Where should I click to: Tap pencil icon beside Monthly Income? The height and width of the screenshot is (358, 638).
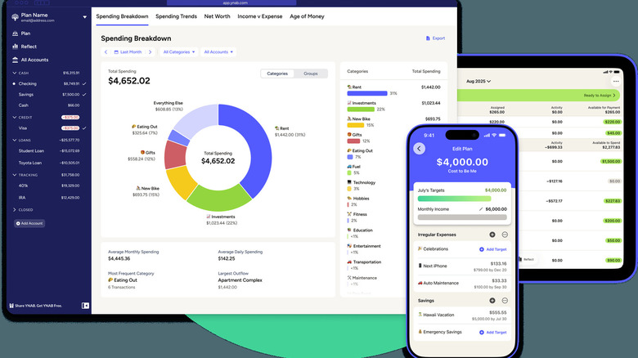tap(481, 209)
